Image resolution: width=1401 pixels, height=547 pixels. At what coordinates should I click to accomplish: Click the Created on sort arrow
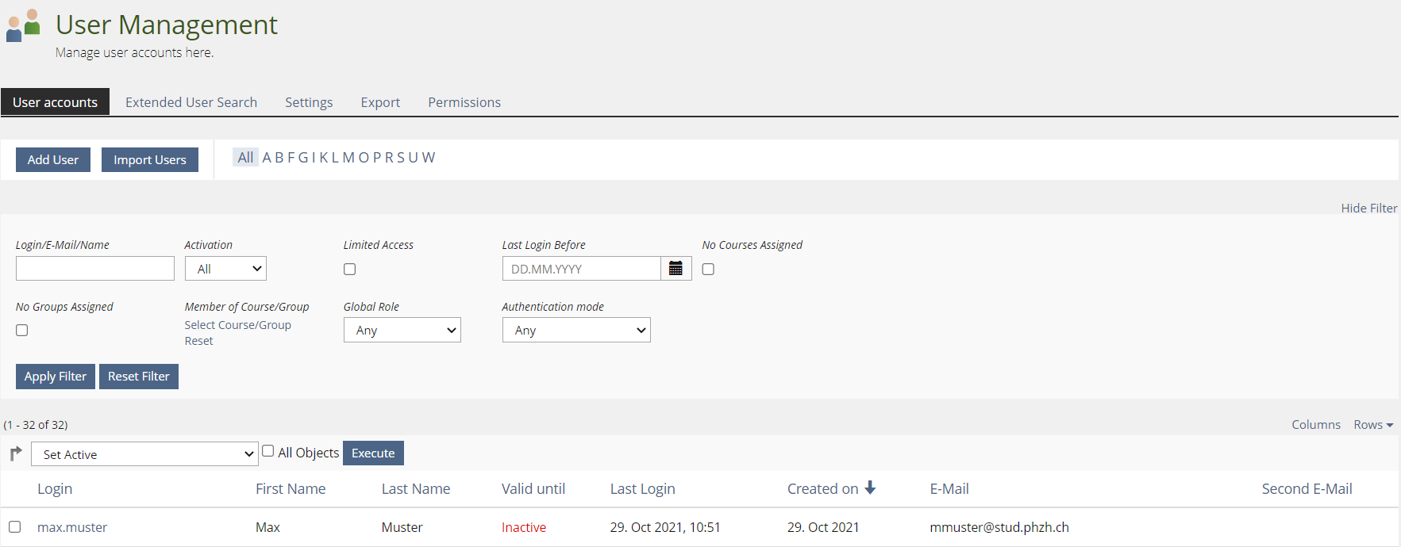[x=870, y=488]
